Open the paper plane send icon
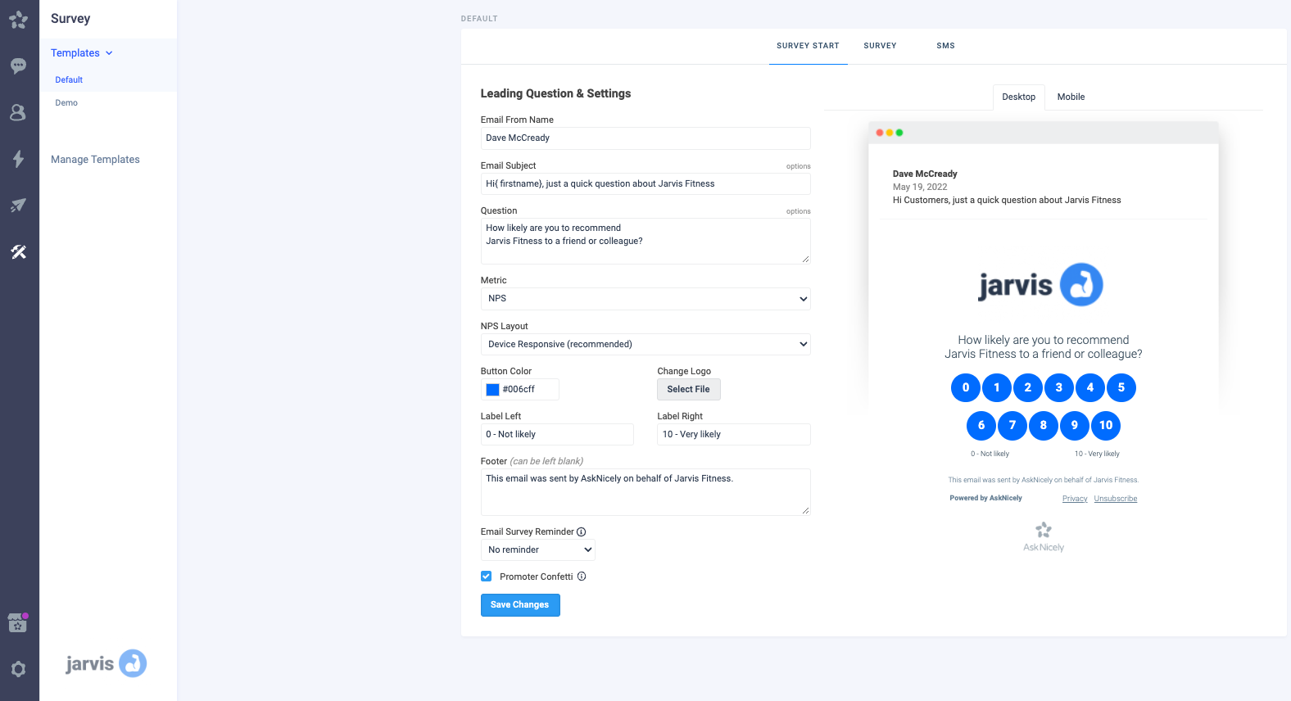1291x701 pixels. pos(19,205)
